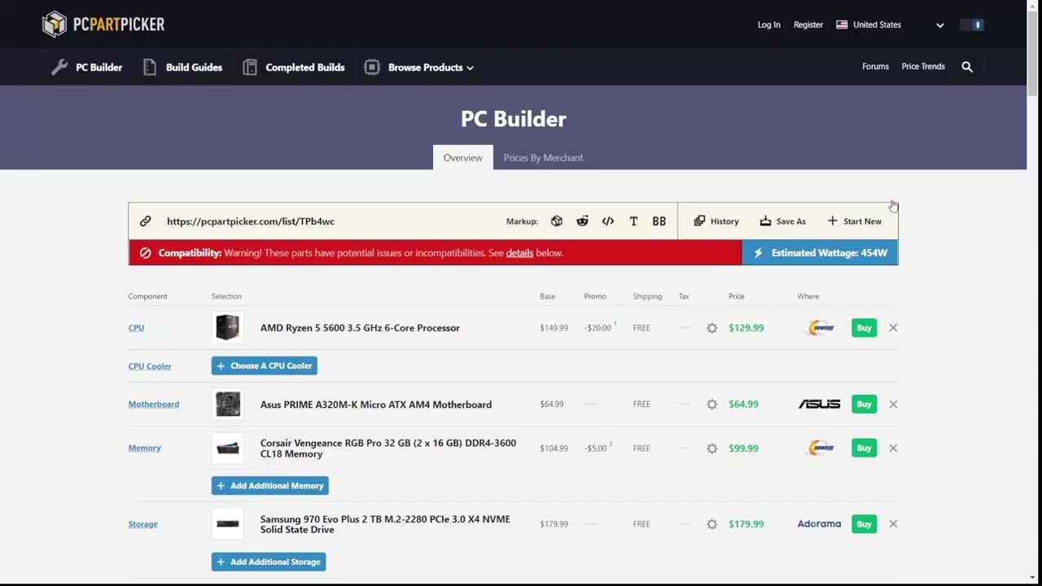This screenshot has height=586, width=1042.
Task: Buy the Corsair Vengeance memory
Action: point(864,448)
